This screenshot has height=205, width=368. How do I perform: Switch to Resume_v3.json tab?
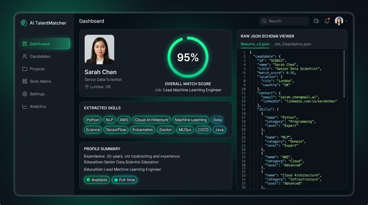pos(255,44)
